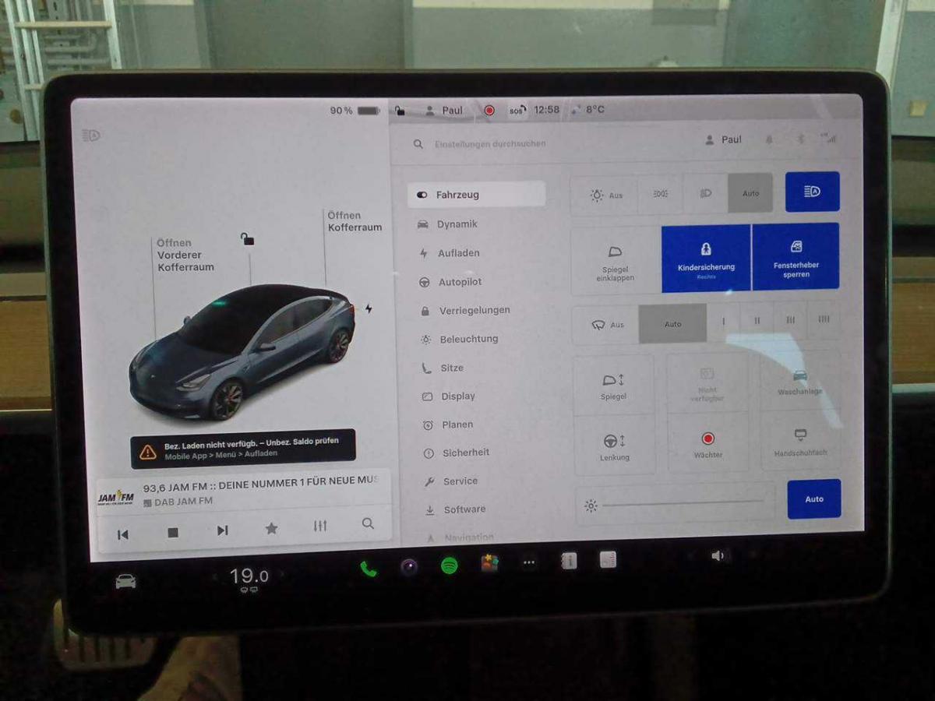This screenshot has height=701, width=935.
Task: Open the Dynamik settings menu
Action: [457, 224]
